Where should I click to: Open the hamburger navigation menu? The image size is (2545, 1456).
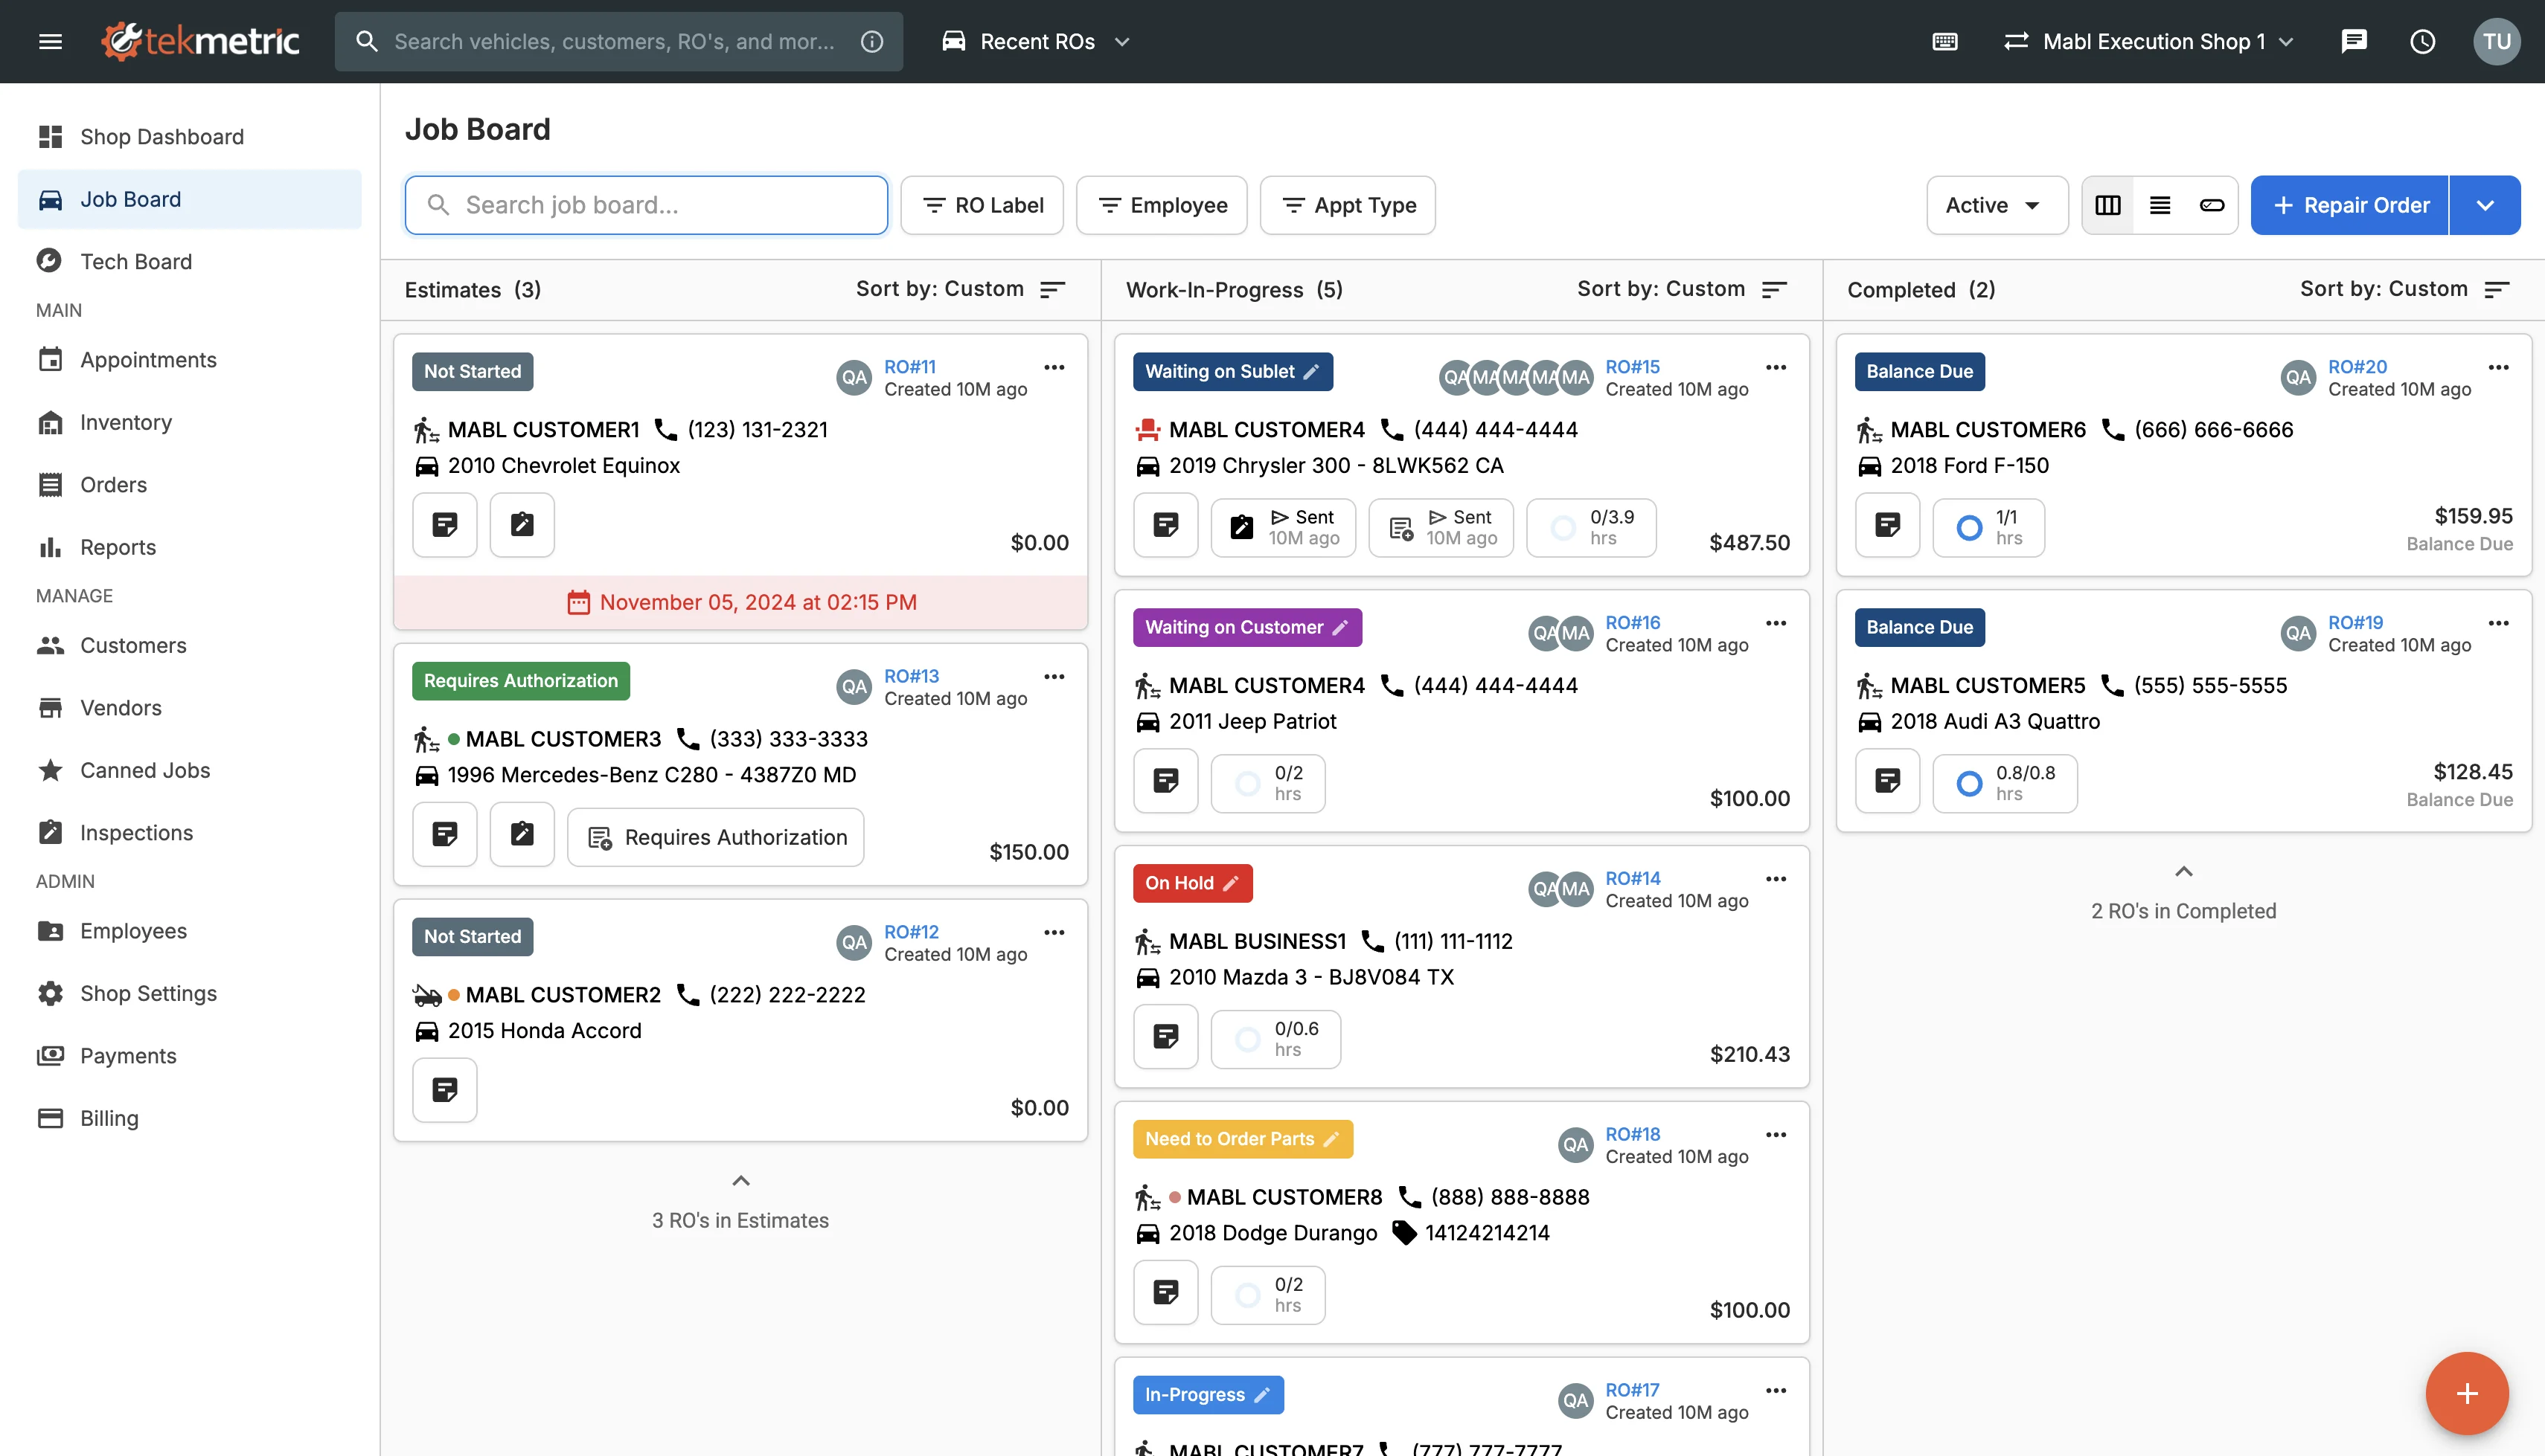coord(50,41)
